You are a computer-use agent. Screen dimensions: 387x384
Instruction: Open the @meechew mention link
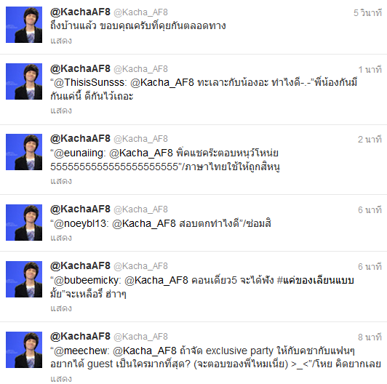tap(81, 351)
